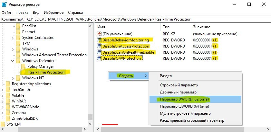The width and height of the screenshot is (271, 132).
Task: Expand the WOW6432Node key
Action: click(x=3, y=107)
